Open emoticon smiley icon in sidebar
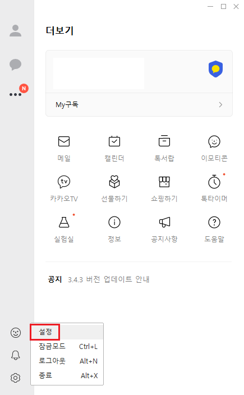244x395 pixels. (16, 333)
